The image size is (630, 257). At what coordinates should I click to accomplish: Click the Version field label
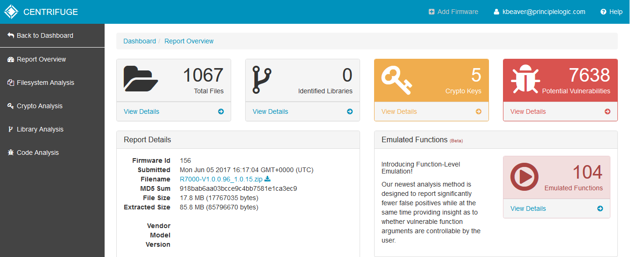pos(158,244)
